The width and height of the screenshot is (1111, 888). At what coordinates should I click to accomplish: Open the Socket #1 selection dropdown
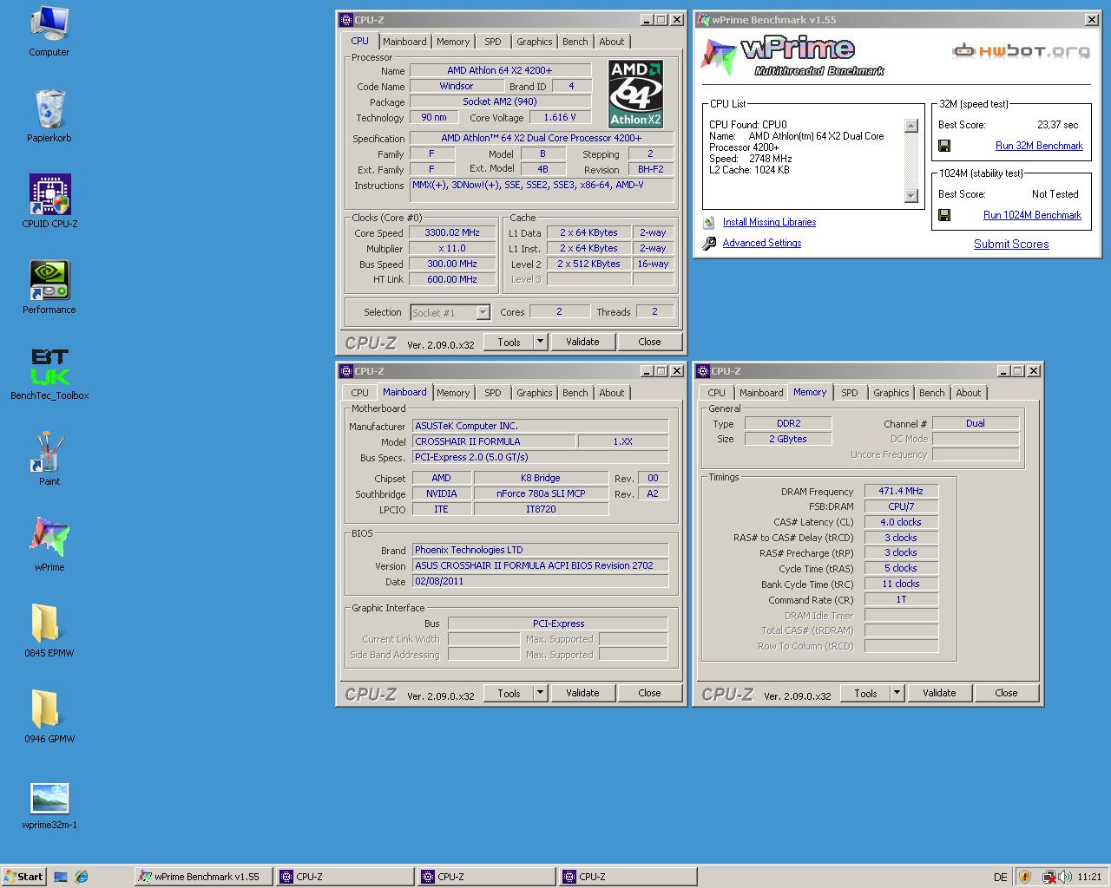(450, 312)
